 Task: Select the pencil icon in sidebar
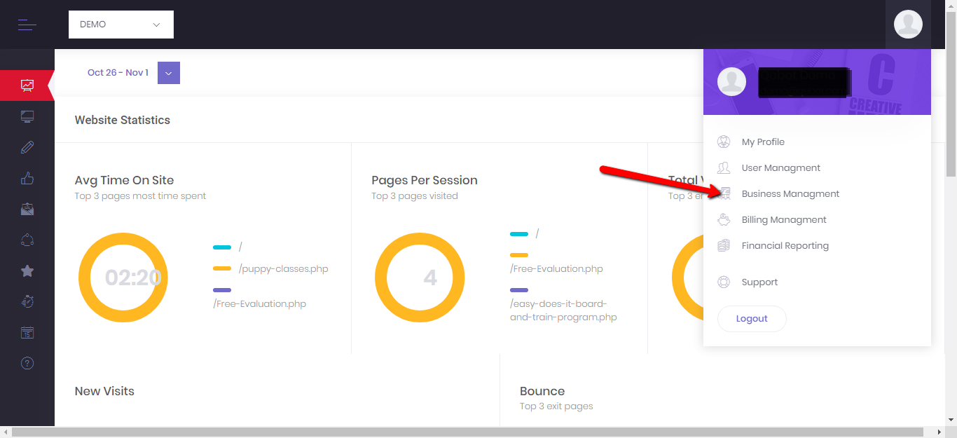(27, 147)
